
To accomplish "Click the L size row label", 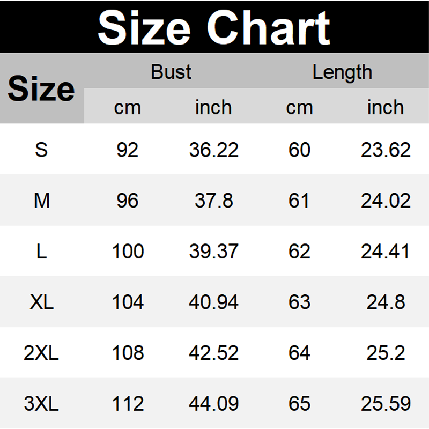I will click(x=41, y=252).
